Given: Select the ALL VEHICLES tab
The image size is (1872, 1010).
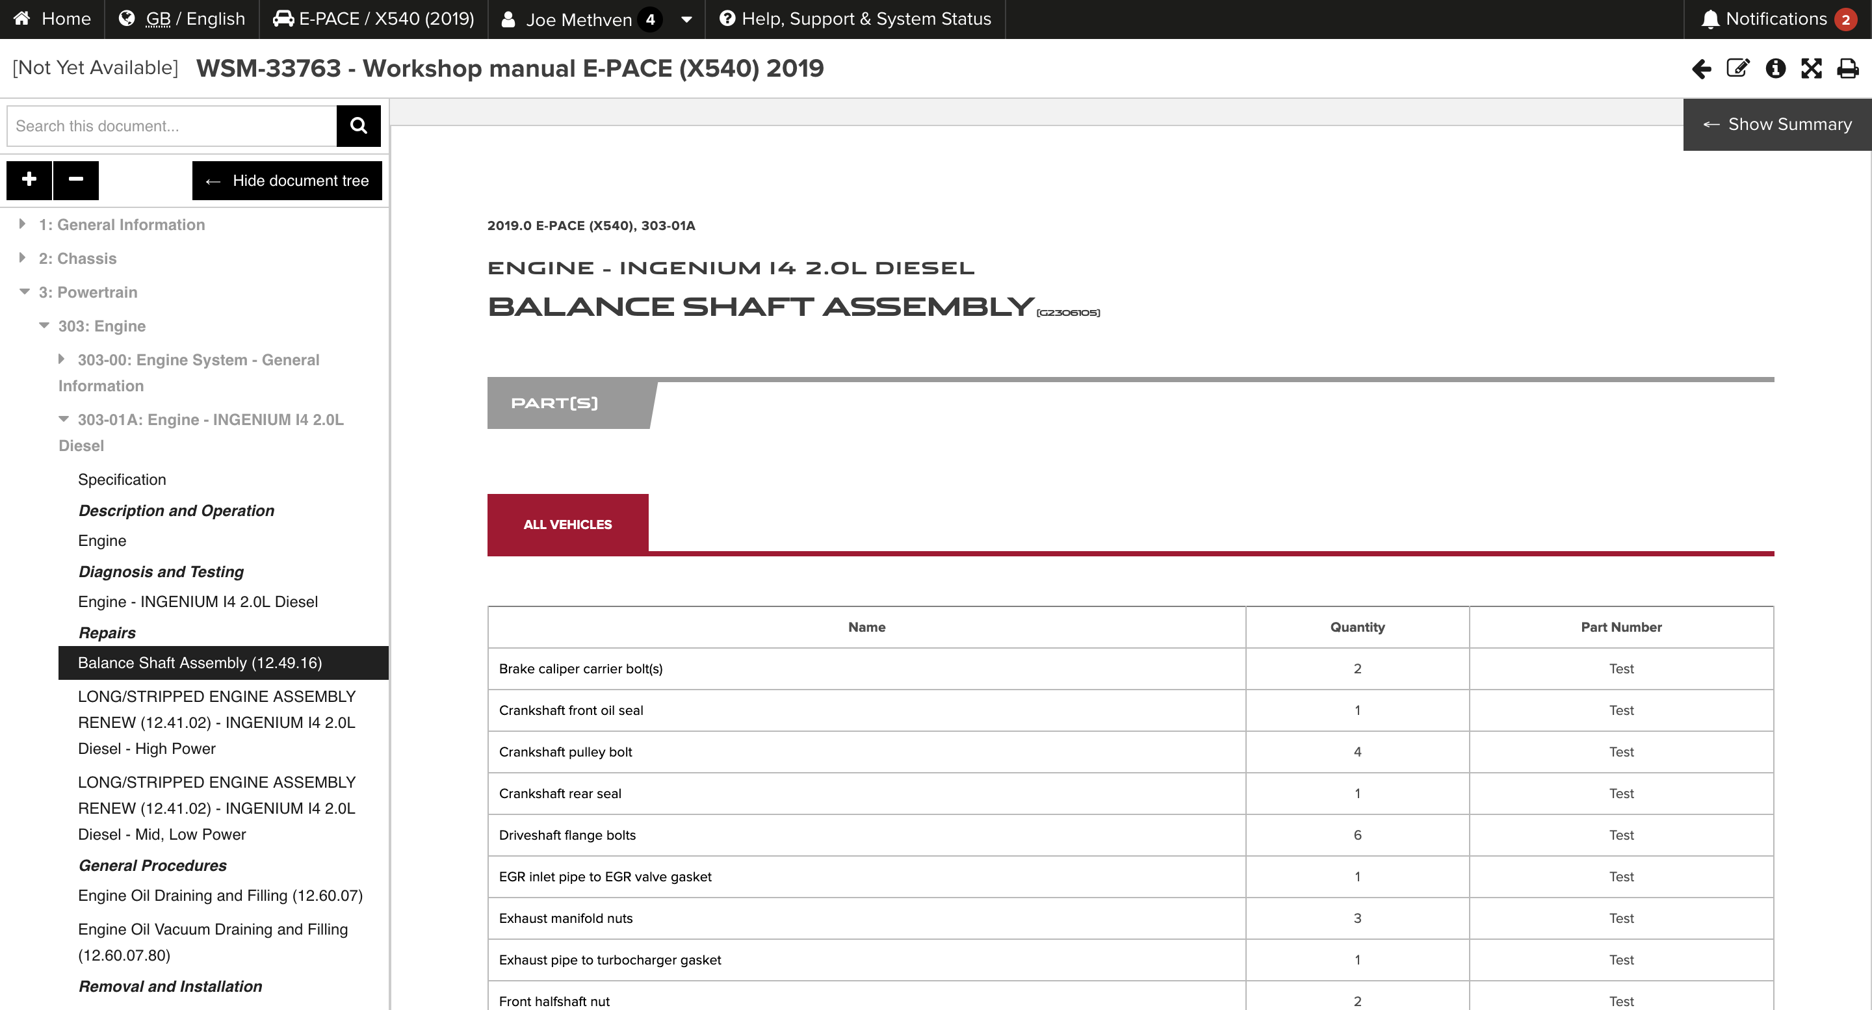Looking at the screenshot, I should pos(567,524).
